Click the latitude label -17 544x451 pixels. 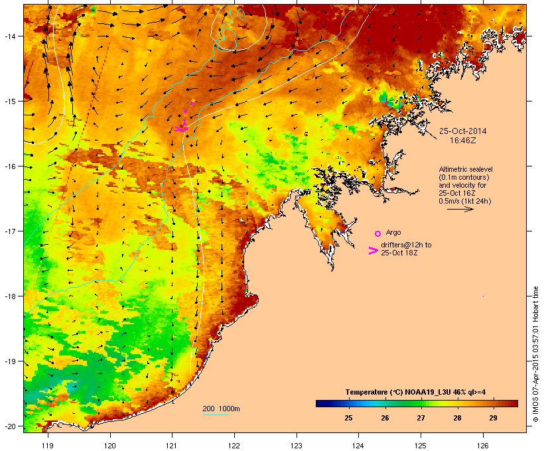point(9,231)
